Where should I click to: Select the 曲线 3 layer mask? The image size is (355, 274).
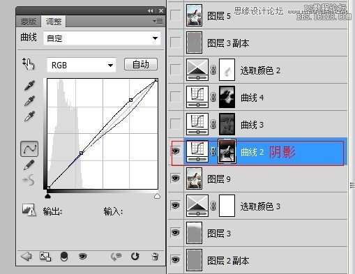tap(227, 124)
